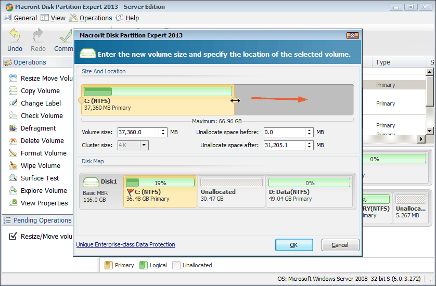The width and height of the screenshot is (436, 286).
Task: Open the Cluster size dropdown
Action: tap(144, 145)
